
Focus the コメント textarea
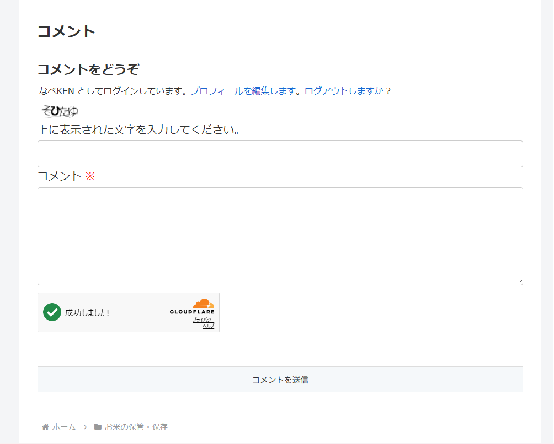tap(280, 236)
